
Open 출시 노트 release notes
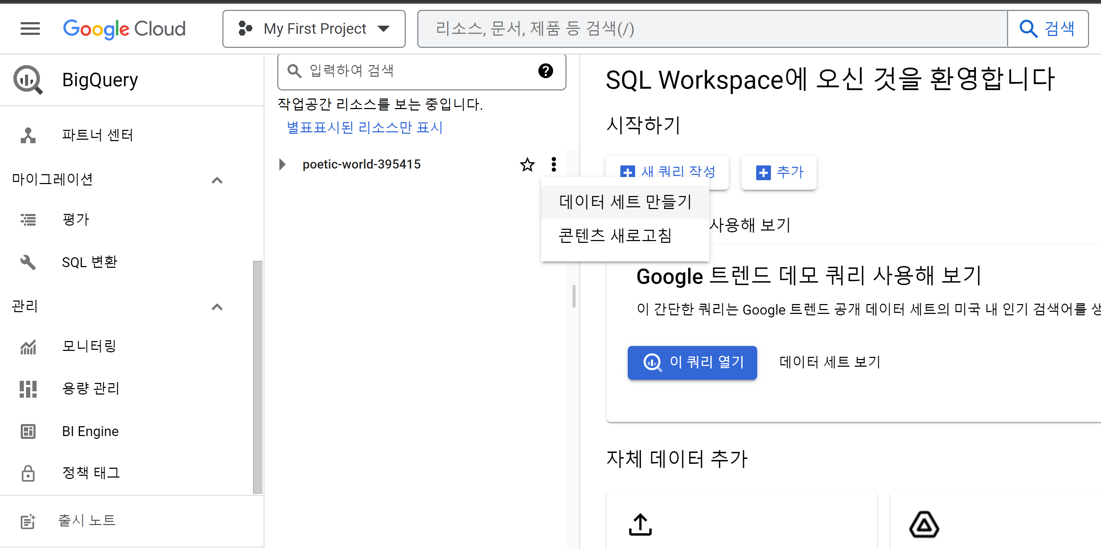point(87,520)
